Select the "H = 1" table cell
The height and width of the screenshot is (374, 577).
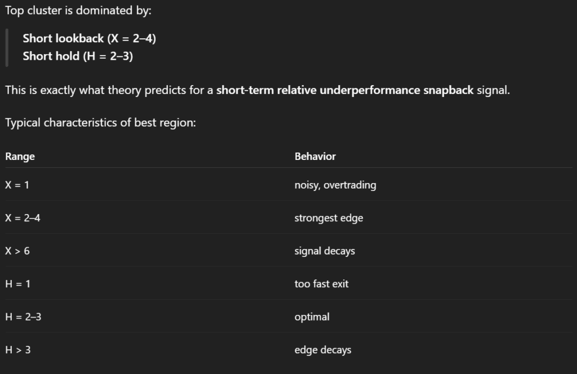click(18, 284)
